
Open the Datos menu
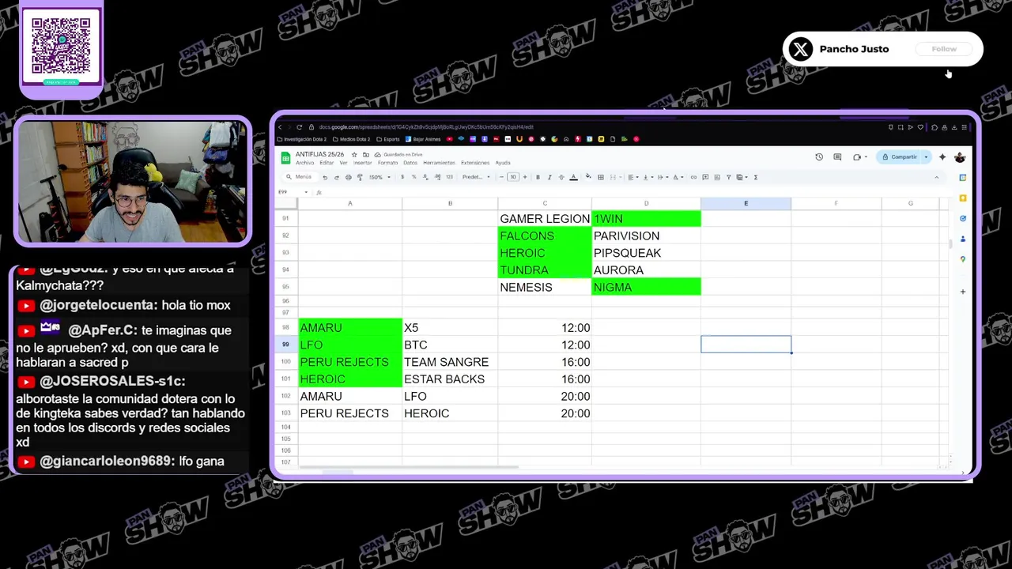click(410, 163)
